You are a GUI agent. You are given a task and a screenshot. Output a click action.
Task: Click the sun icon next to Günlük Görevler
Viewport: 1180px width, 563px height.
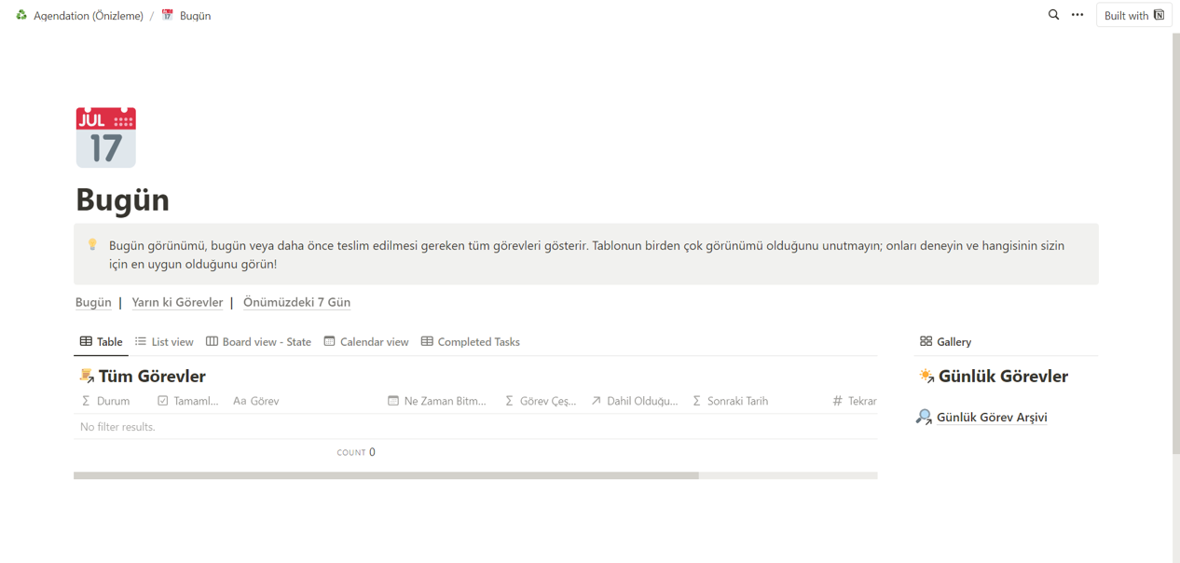926,376
